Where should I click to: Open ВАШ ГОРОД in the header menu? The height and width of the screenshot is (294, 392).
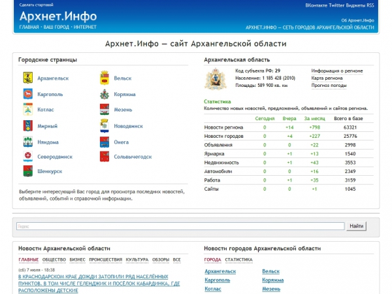coord(56,27)
